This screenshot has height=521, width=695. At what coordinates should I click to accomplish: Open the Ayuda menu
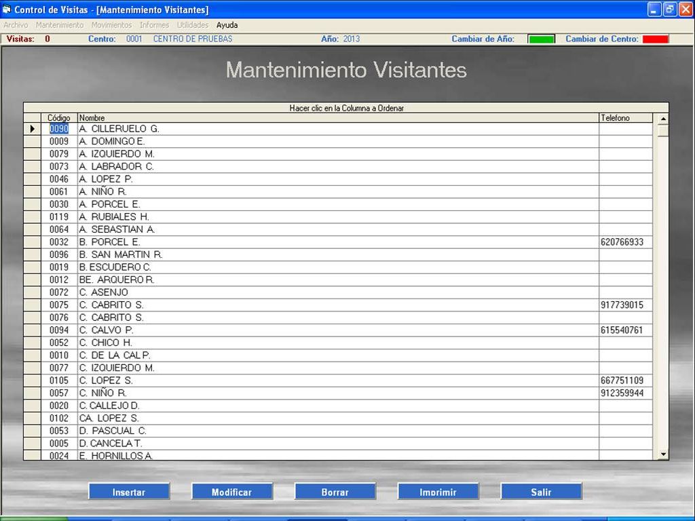point(227,25)
